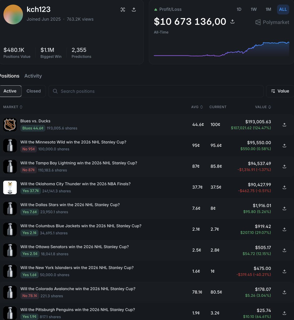The height and width of the screenshot is (320, 294).
Task: Click the scan profile icon next to kch123
Action: coord(123,10)
